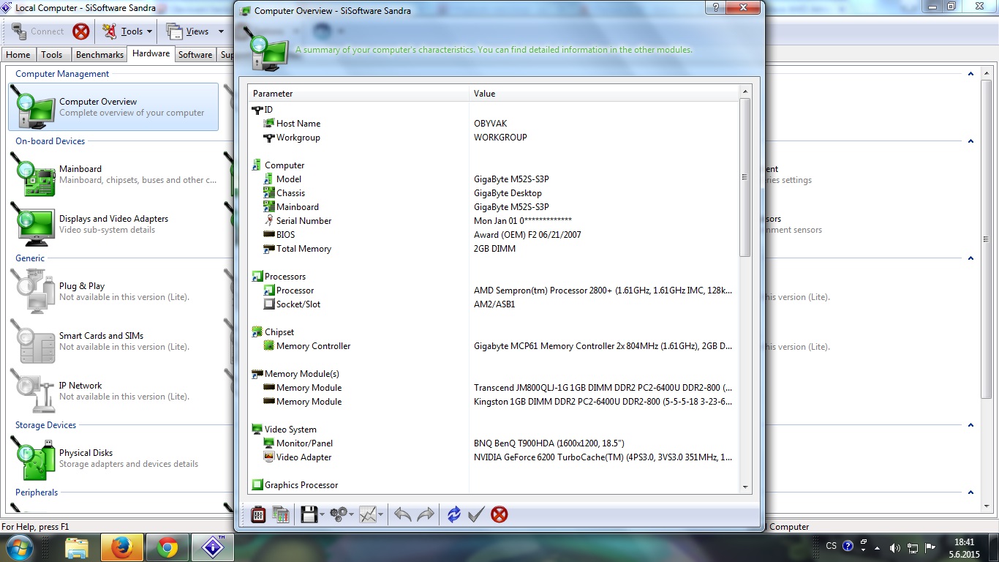Select the Total Memory row

pos(494,249)
